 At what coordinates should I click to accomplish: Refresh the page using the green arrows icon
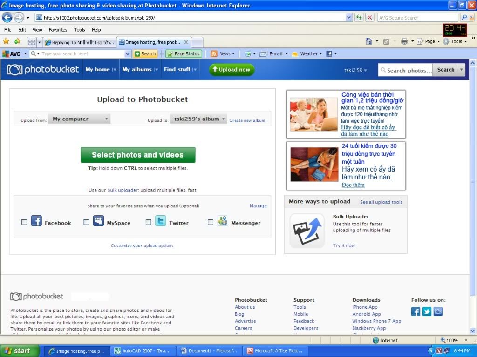359,18
